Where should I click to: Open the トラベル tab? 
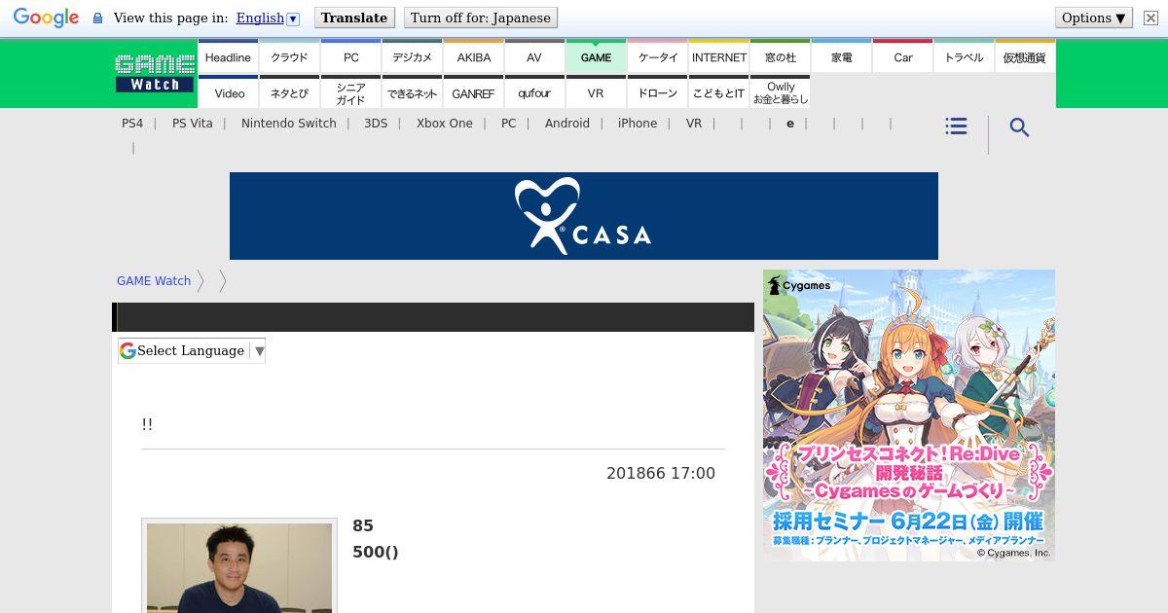[x=965, y=57]
